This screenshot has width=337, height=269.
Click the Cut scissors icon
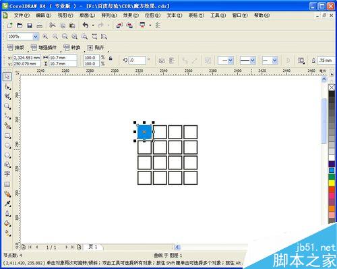tap(53, 25)
